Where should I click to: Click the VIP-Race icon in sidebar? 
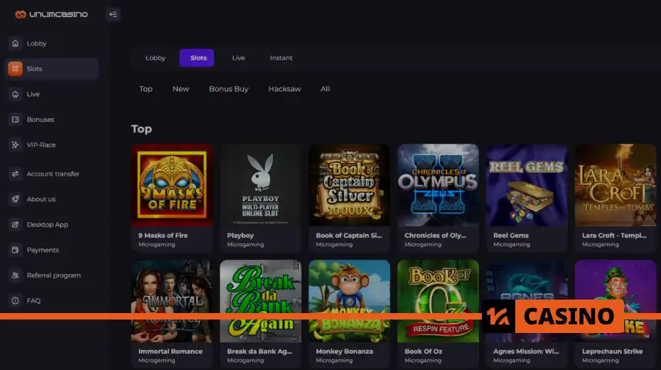click(x=15, y=144)
